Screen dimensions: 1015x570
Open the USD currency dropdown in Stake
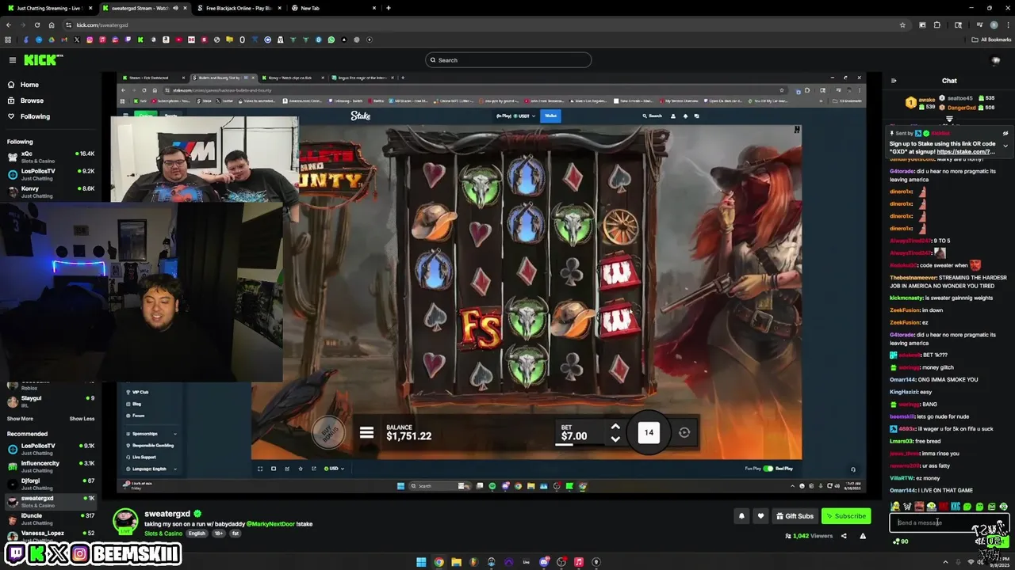[335, 469]
